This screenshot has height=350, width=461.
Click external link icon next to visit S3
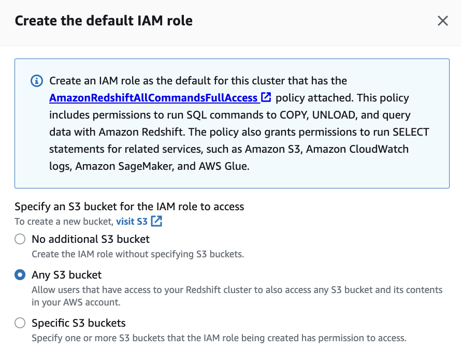click(156, 222)
